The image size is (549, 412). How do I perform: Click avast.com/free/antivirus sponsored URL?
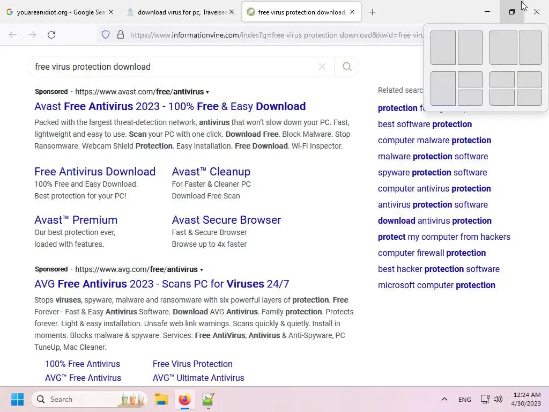click(x=139, y=92)
